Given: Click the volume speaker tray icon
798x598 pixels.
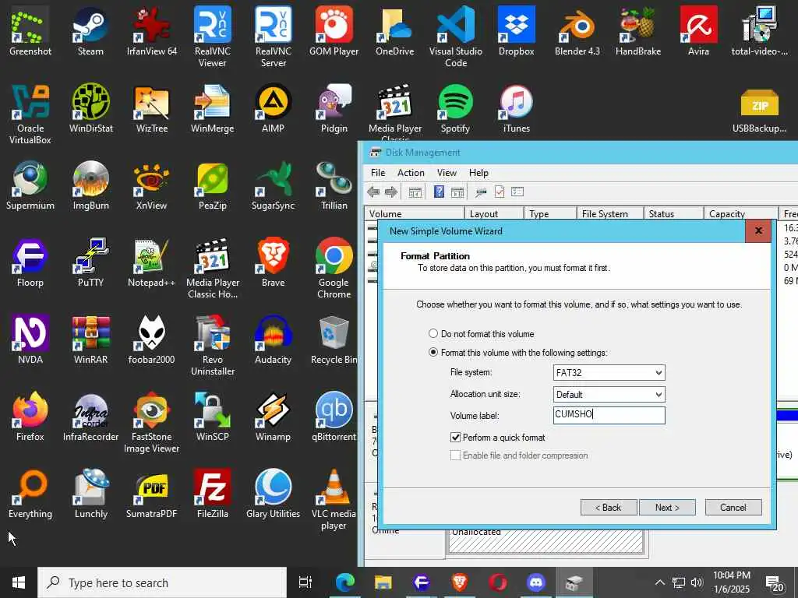Looking at the screenshot, I should 697,582.
